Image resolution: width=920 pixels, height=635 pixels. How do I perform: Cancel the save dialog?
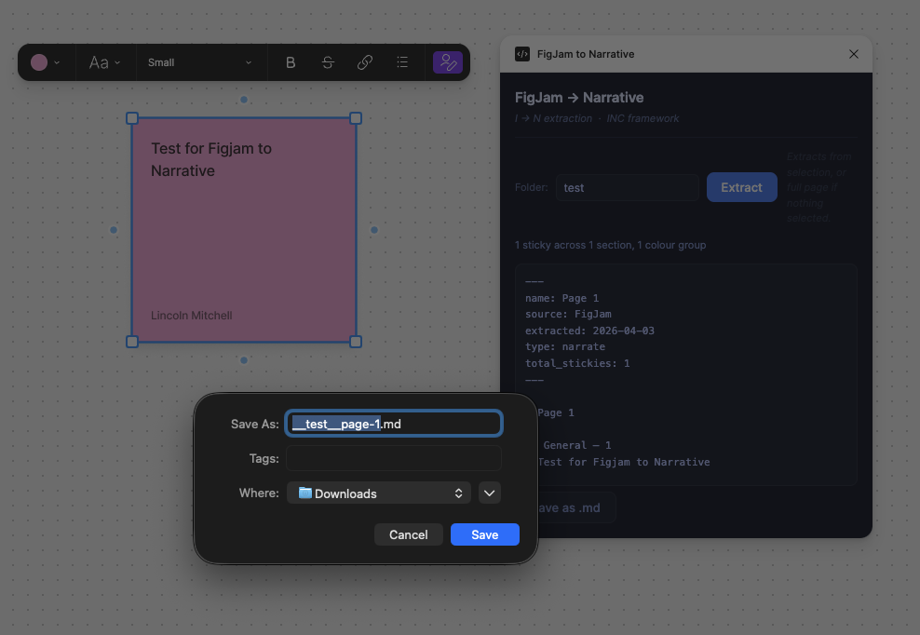(409, 534)
